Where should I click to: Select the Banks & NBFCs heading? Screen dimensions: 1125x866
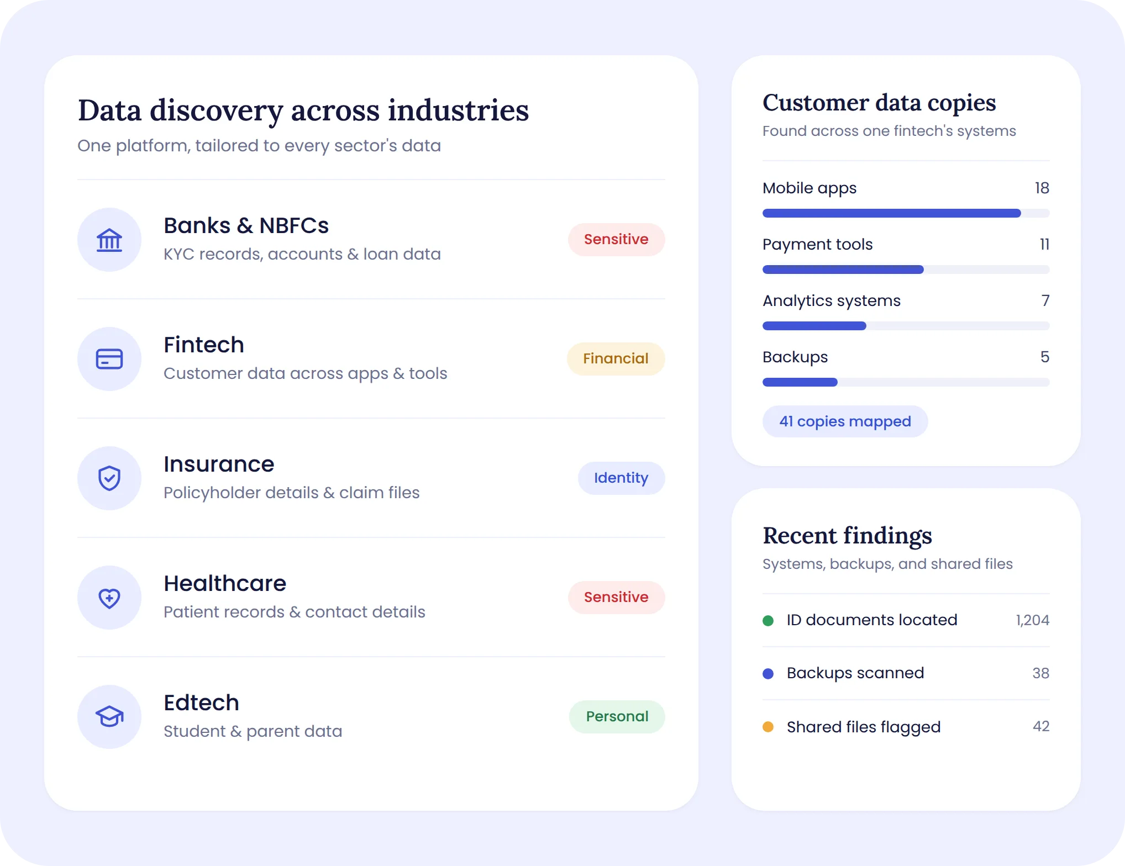pos(246,226)
